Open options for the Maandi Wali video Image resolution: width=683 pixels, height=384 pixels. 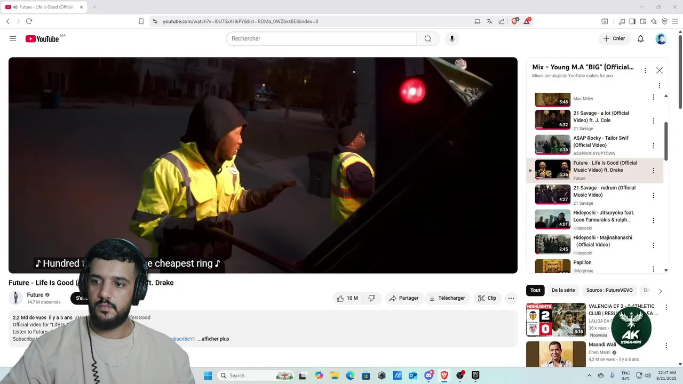666,346
